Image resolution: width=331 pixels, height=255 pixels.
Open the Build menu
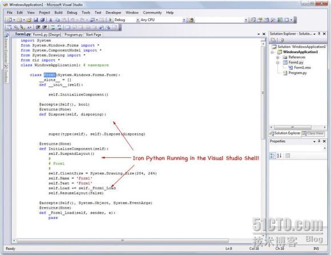click(x=58, y=13)
